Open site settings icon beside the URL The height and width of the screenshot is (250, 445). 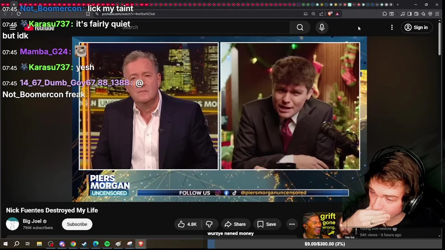pos(97,14)
